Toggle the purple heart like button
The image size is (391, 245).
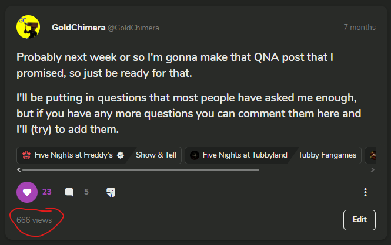click(x=26, y=192)
